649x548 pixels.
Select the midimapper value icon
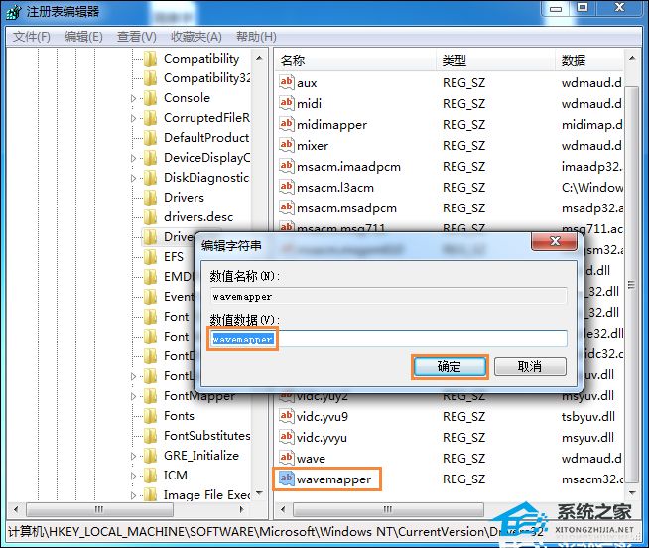287,124
